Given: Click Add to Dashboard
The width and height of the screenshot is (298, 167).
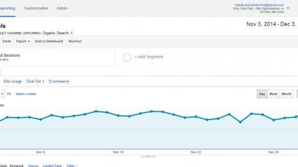Looking at the screenshot, I should (x=49, y=41).
